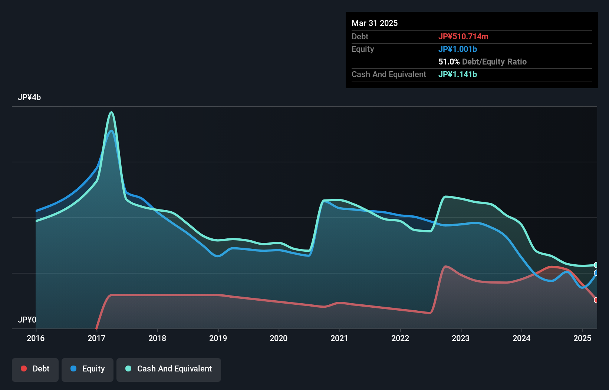Screen dimensions: 609x390
Task: Click the blue Equity legend dot
Action: pyautogui.click(x=73, y=368)
